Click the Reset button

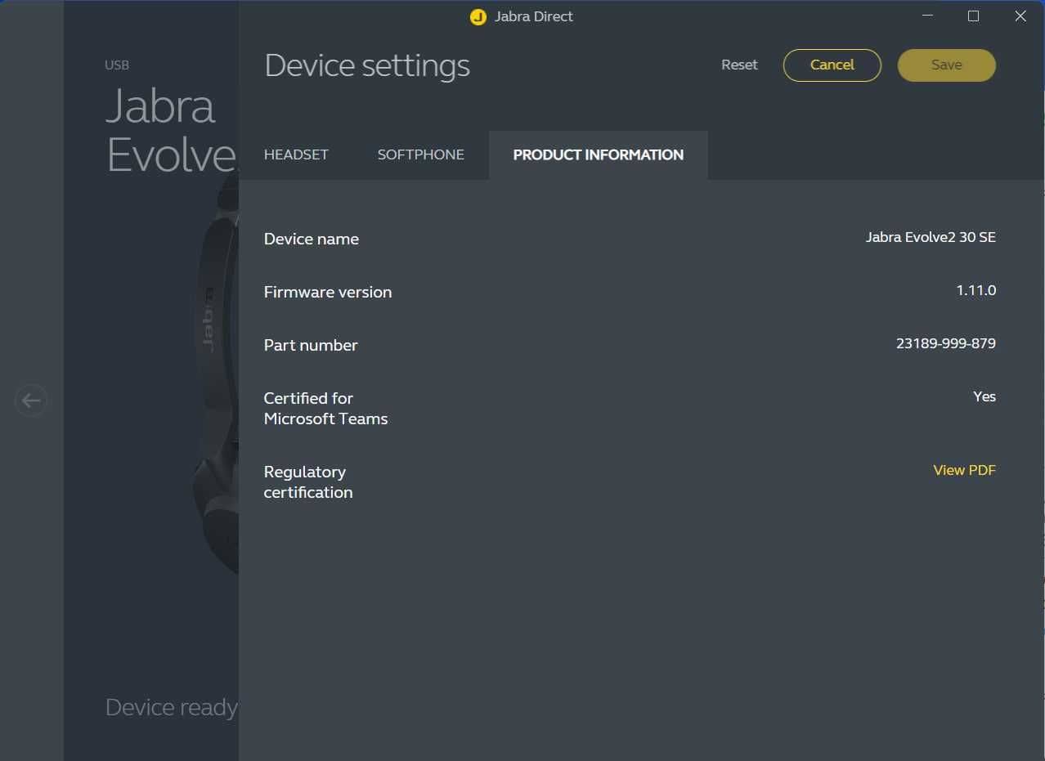pos(739,65)
